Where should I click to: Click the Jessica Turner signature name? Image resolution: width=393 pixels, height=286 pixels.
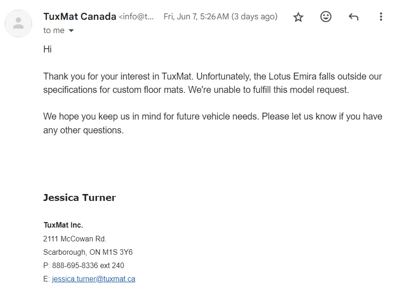(x=80, y=198)
